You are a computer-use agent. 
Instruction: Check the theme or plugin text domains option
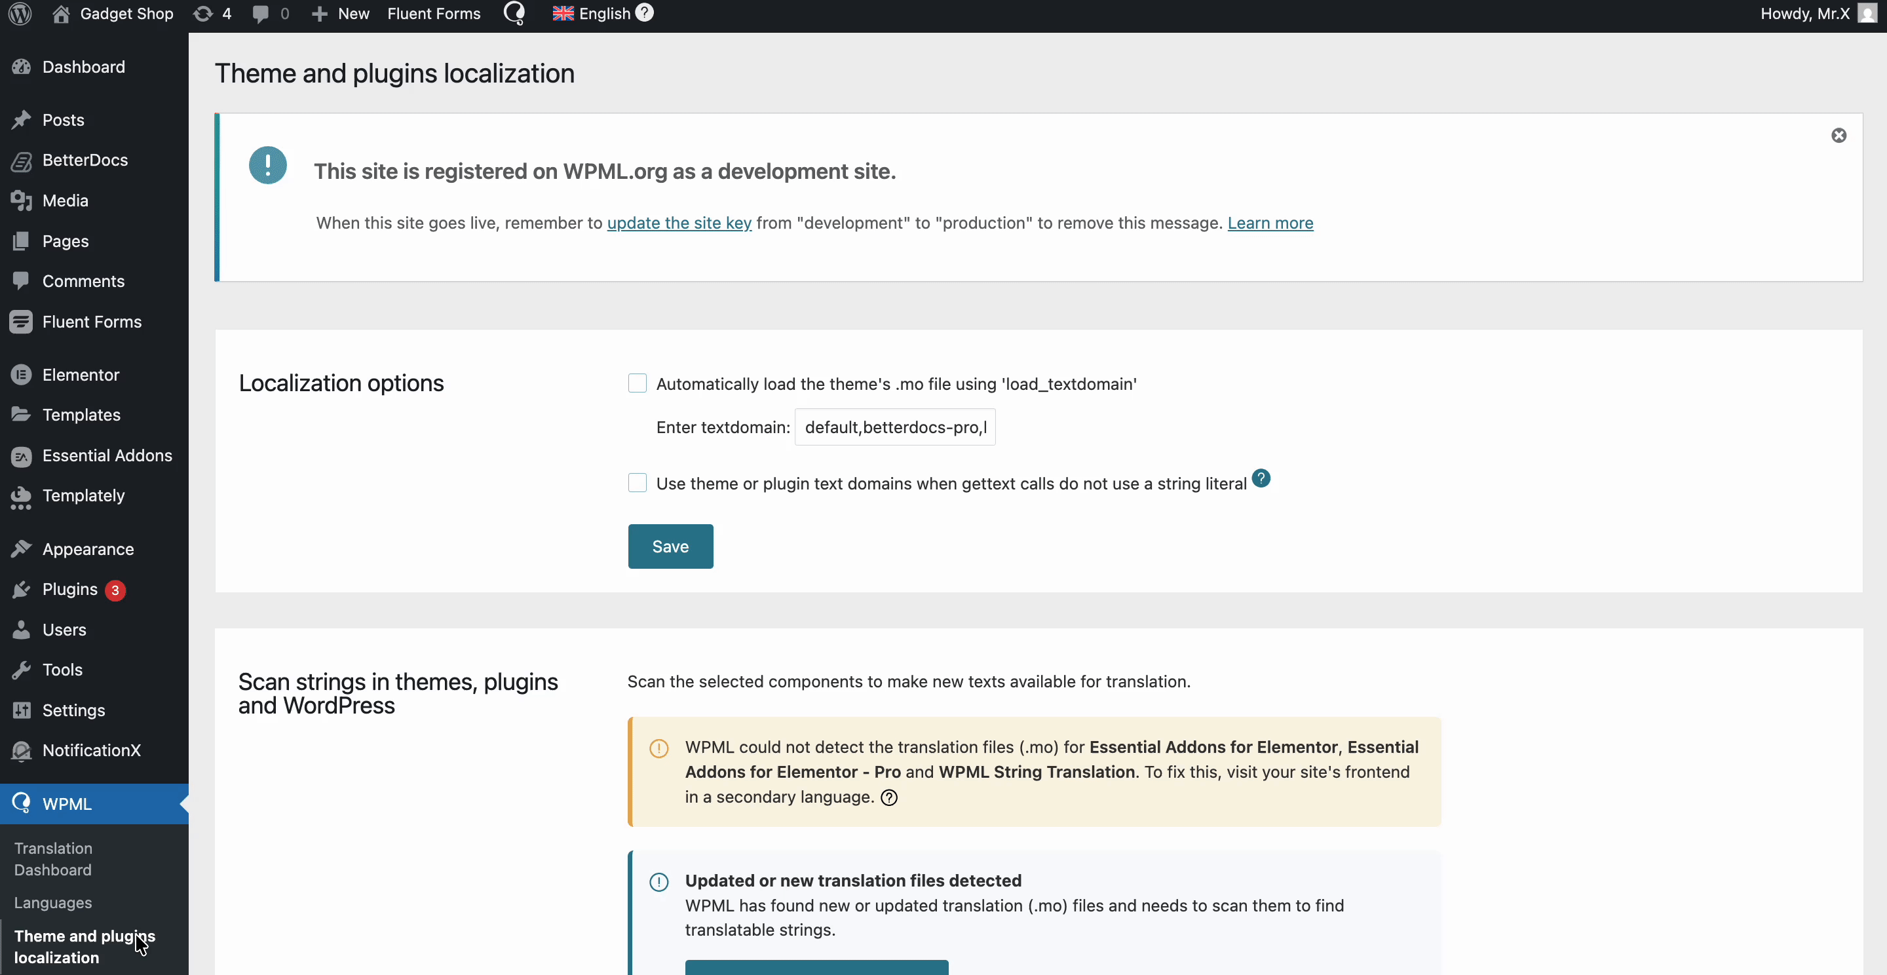(x=637, y=483)
